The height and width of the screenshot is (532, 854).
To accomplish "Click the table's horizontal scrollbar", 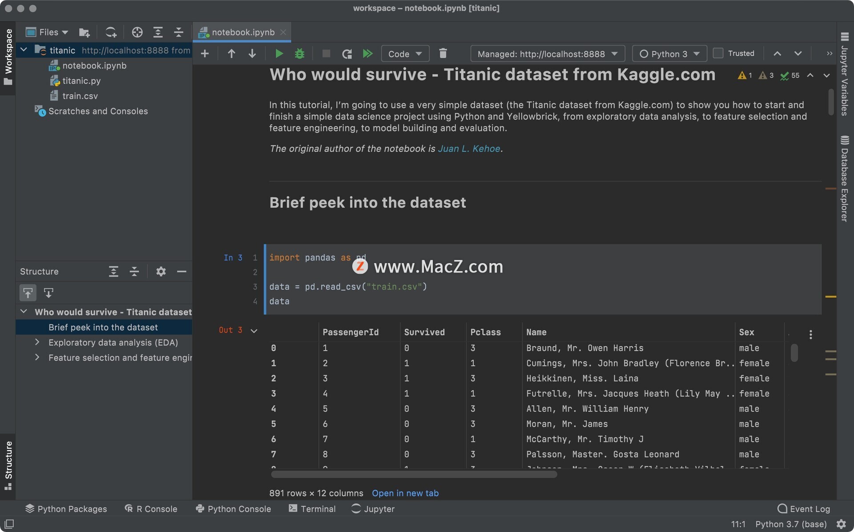I will point(414,474).
